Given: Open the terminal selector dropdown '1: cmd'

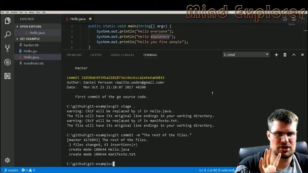Looking at the screenshot, I should point(246,54).
